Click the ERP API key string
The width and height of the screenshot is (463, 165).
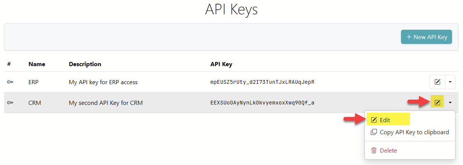click(x=262, y=82)
